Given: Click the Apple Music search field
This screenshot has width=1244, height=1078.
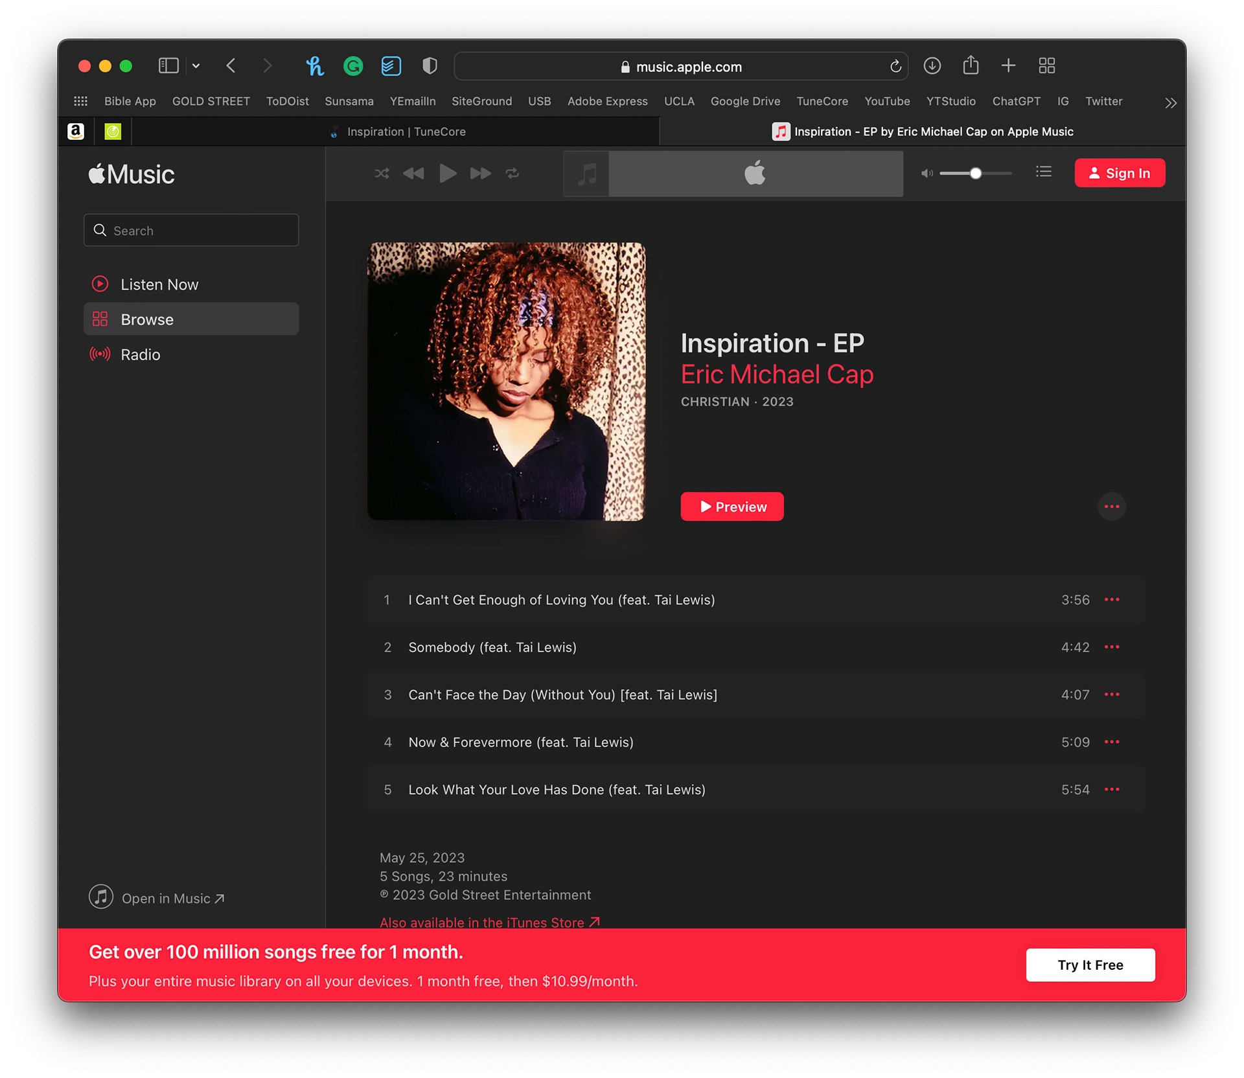Looking at the screenshot, I should coord(191,231).
